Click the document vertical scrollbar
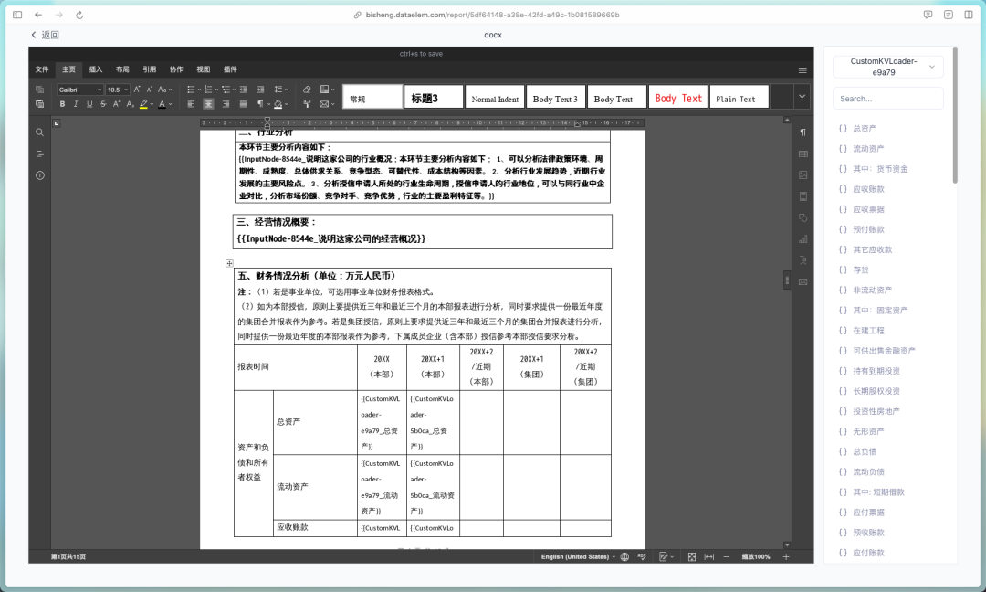 click(x=787, y=280)
